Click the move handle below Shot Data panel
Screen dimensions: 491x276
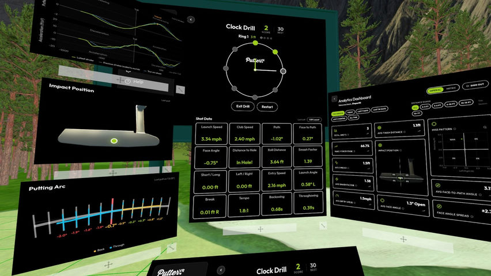260,229
